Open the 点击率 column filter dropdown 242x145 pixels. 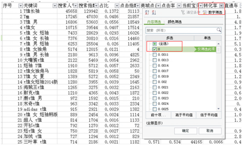tap(179, 6)
